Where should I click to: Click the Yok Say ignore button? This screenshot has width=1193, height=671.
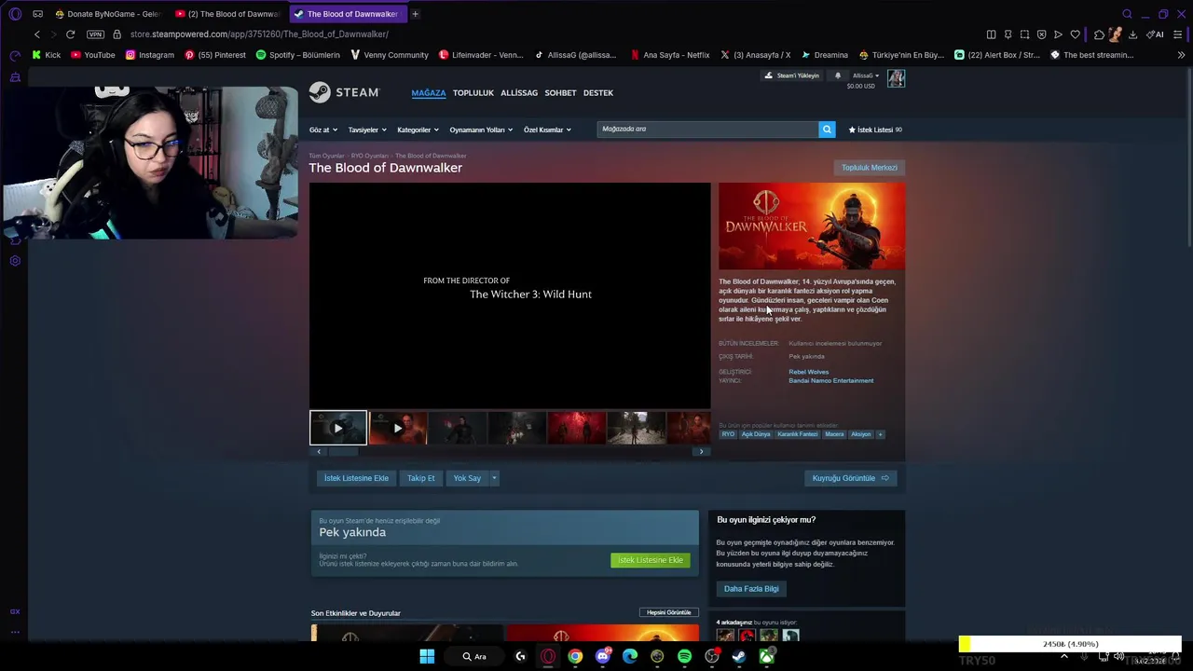[467, 478]
